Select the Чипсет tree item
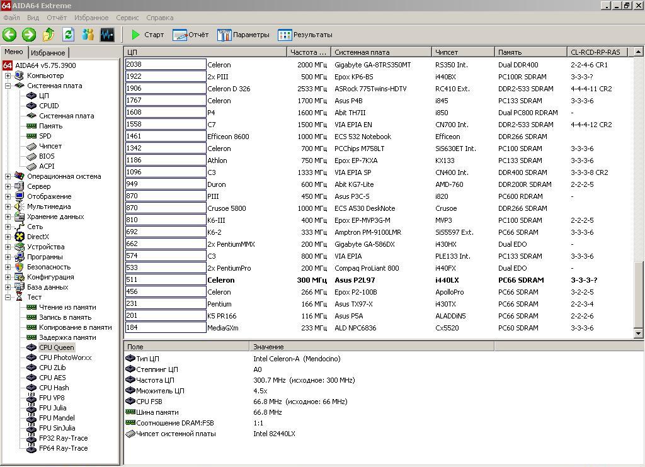645x467 pixels. [50, 146]
